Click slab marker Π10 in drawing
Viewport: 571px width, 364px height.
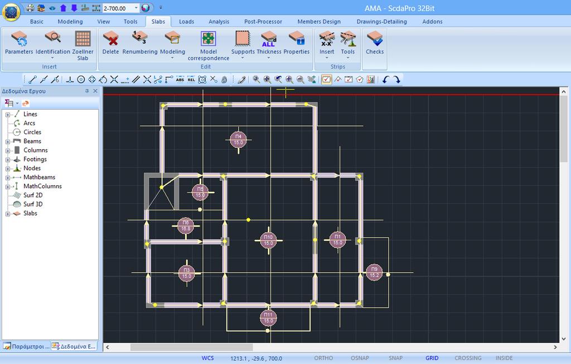[x=268, y=240]
